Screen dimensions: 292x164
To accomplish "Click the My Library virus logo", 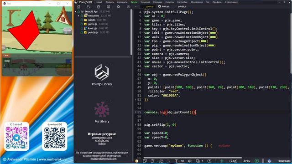I will [102, 109].
